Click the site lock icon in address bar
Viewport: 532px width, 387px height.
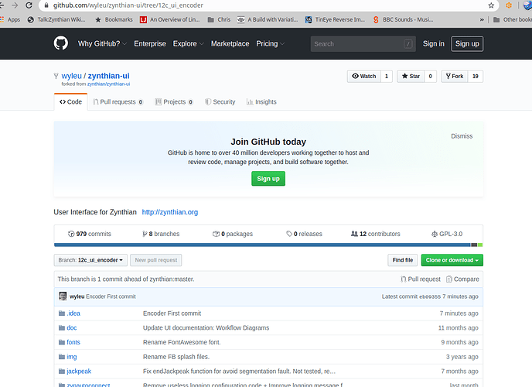click(x=46, y=5)
